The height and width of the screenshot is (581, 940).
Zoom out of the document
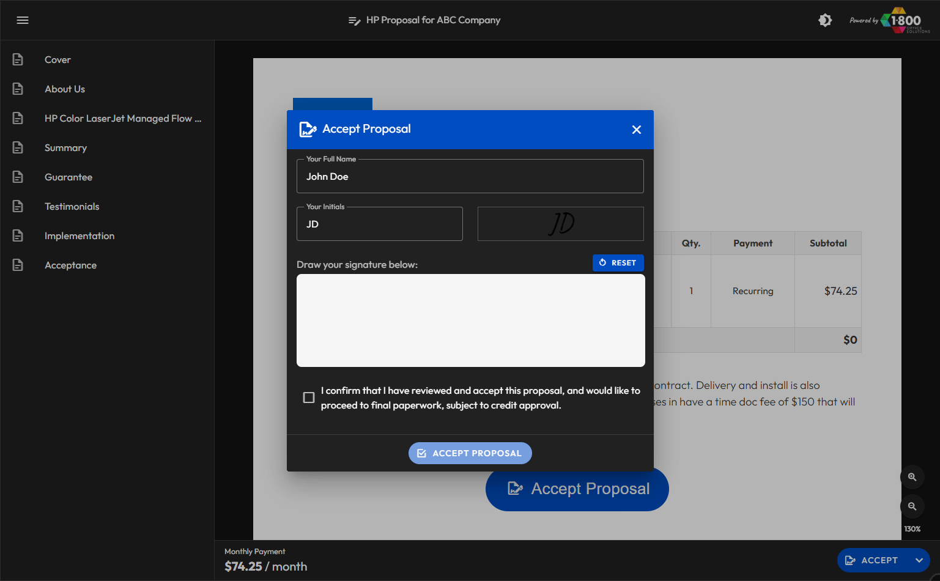[x=912, y=506]
